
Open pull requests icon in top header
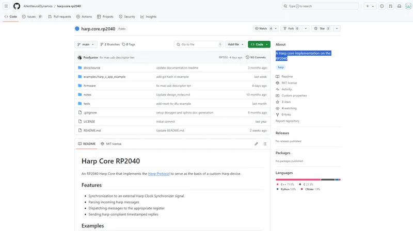coord(391,6)
